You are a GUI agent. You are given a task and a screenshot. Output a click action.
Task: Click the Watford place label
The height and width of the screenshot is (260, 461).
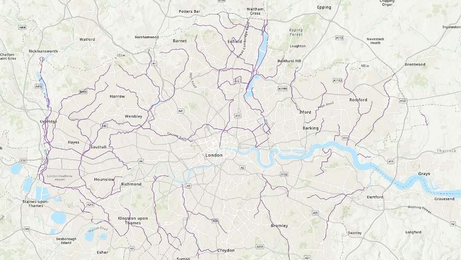coord(87,39)
